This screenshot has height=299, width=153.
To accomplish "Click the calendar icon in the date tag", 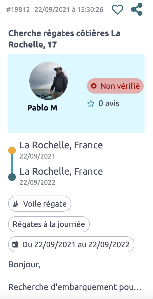I will (x=16, y=244).
